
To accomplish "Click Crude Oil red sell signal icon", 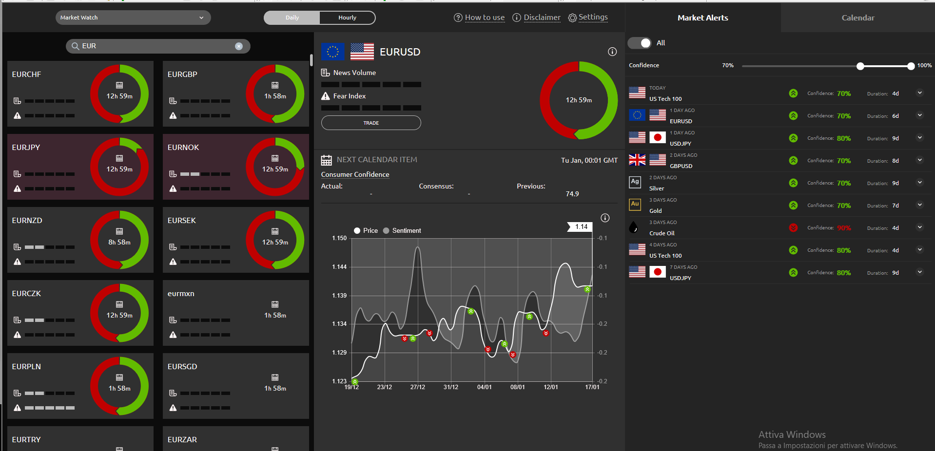I will [x=793, y=227].
